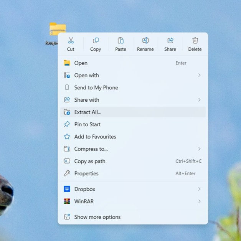
Task: Expand the Open with submenu arrow
Action: point(199,75)
